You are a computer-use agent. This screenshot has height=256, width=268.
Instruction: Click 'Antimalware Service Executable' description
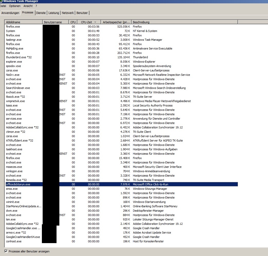click(153, 48)
